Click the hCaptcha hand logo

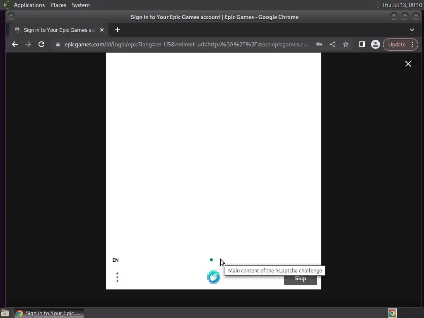214,277
